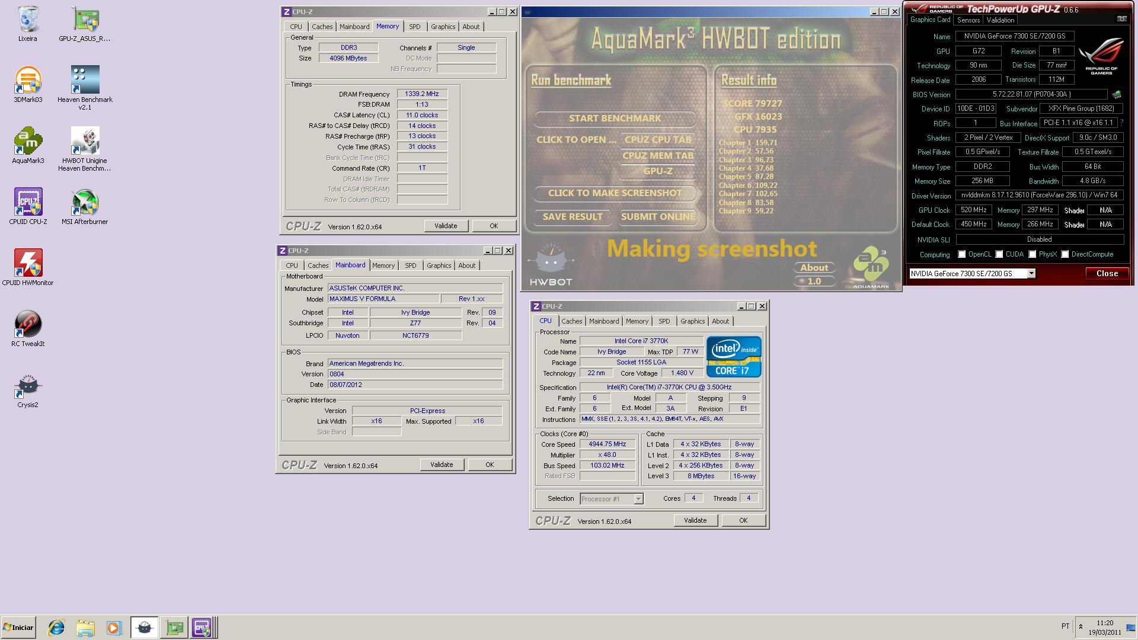Click START BENCHMARK in AquaMark

[x=615, y=119]
